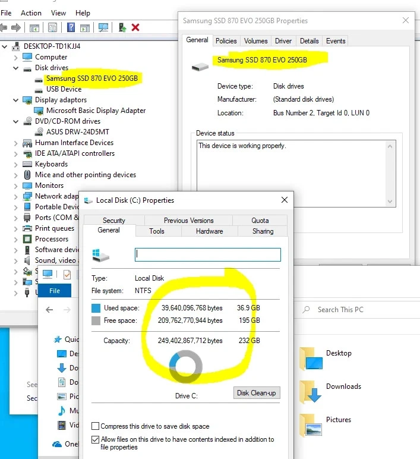Click the blue Help question mark icon
Viewport: 420px width, 459px height.
pyautogui.click(x=71, y=27)
